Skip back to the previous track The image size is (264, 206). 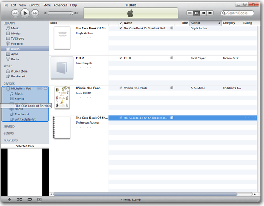(15, 13)
